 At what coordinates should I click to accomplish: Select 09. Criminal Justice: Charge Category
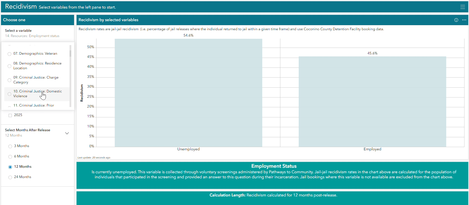(36, 80)
